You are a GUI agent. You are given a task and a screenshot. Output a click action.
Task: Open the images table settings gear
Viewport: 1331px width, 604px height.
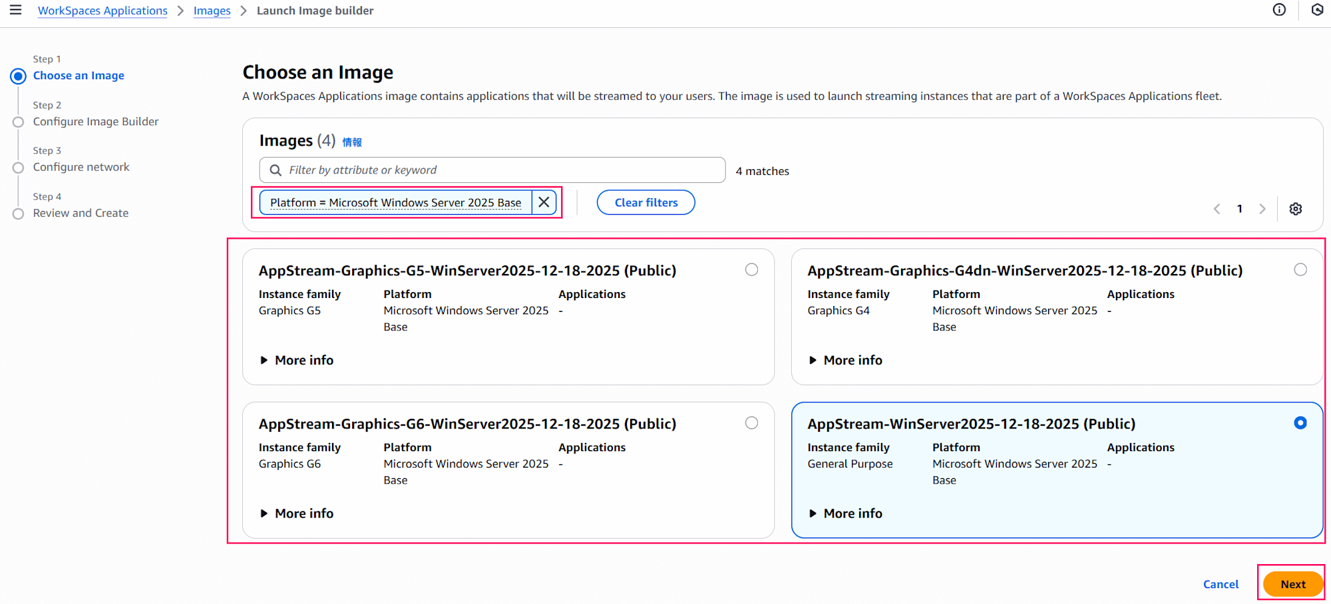1296,208
